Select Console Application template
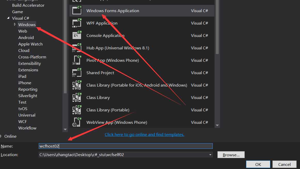Image resolution: width=300 pixels, height=169 pixels. pyautogui.click(x=142, y=36)
